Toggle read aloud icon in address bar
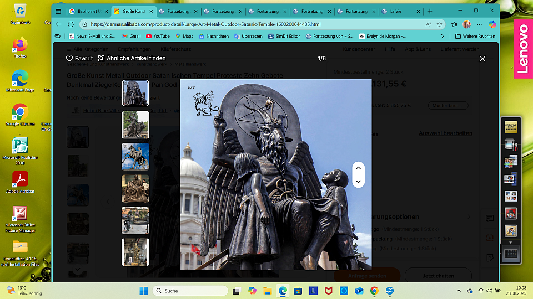The image size is (533, 299). click(428, 24)
